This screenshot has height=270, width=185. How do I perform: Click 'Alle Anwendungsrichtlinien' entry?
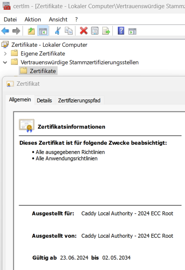coord(66,159)
